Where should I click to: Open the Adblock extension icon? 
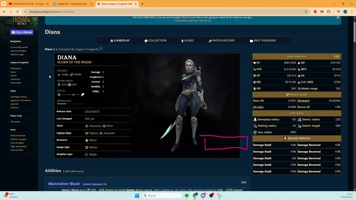[x=315, y=12]
